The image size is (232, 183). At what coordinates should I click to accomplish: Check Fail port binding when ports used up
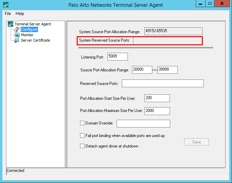(82, 136)
